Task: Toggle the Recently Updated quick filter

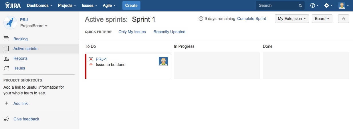Action: point(169,32)
